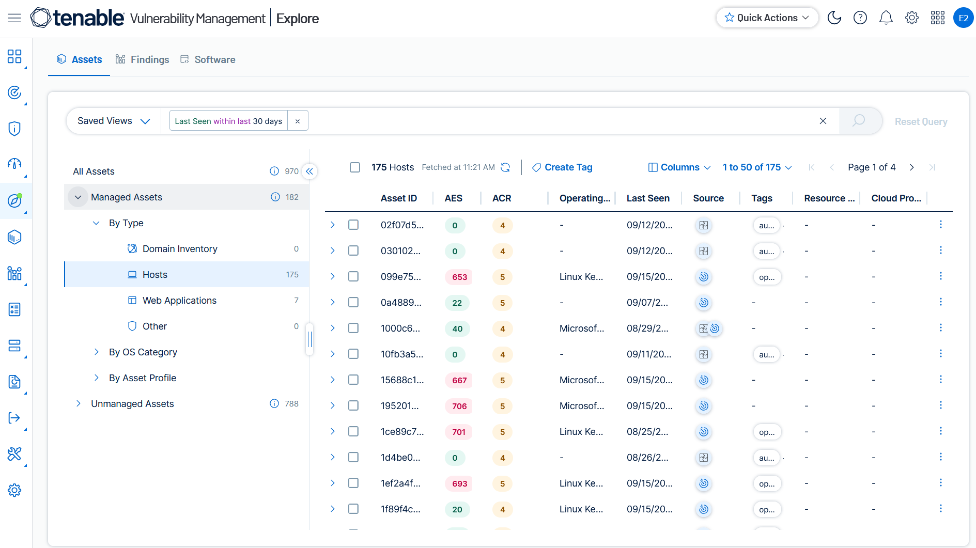Refresh the fetched hosts list
Image resolution: width=976 pixels, height=548 pixels.
pos(505,167)
